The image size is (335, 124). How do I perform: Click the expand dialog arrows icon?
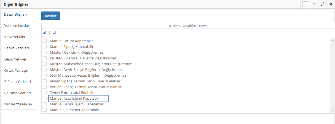322,4
